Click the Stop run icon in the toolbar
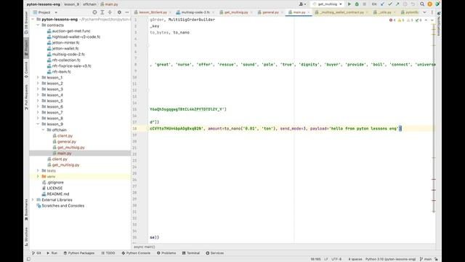The image size is (465, 262). tap(365, 4)
